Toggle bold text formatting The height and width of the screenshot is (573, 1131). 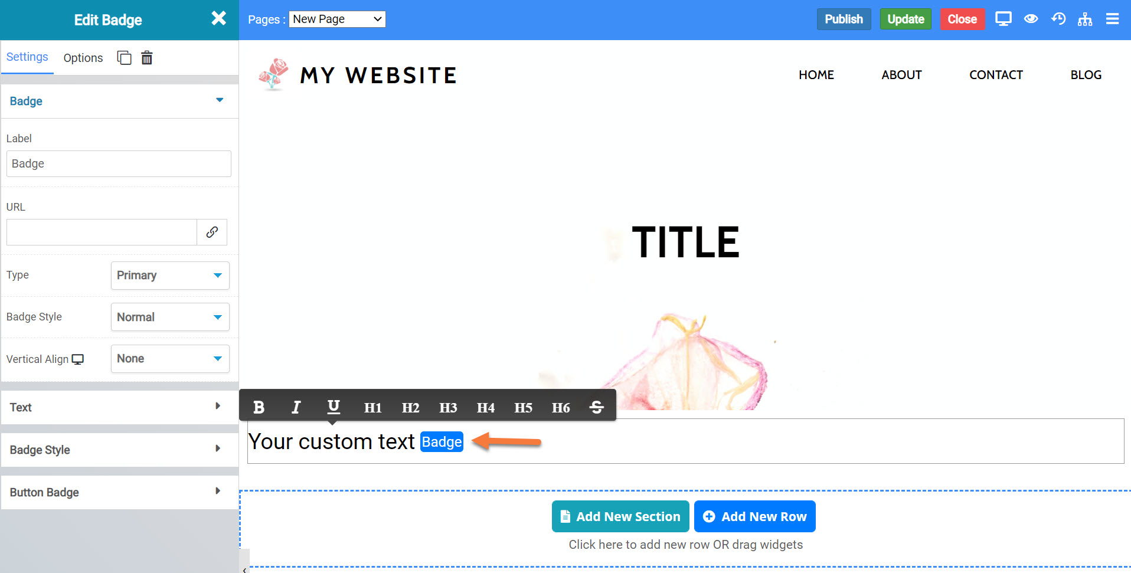[x=259, y=407]
